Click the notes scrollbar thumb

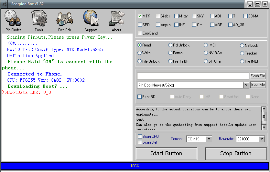(x=264, y=116)
